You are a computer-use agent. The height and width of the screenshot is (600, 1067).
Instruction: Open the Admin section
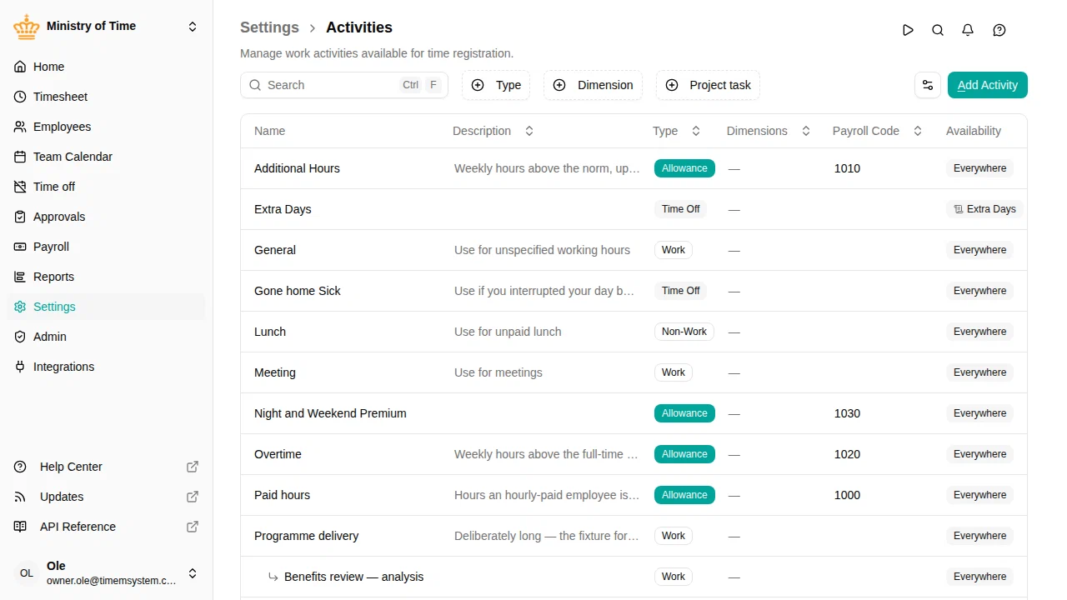106,337
